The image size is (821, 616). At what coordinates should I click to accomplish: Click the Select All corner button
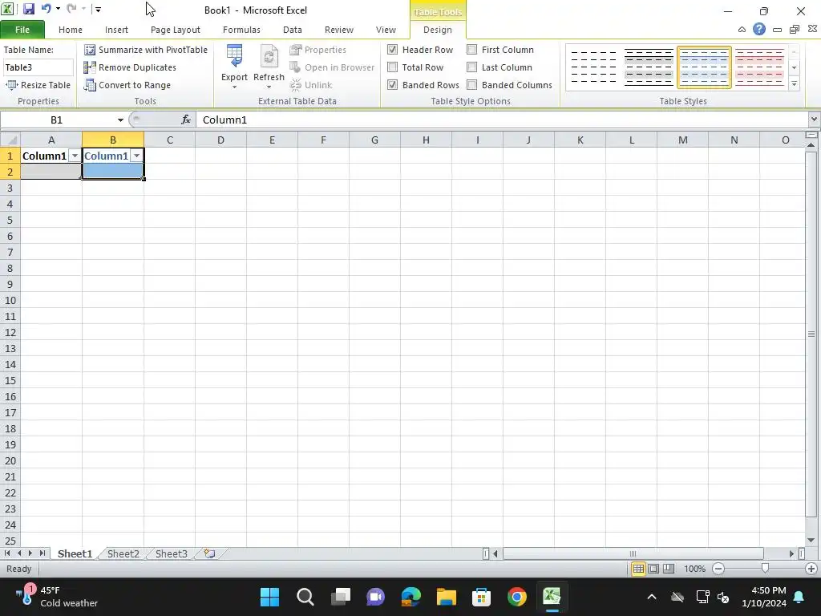[x=10, y=140]
